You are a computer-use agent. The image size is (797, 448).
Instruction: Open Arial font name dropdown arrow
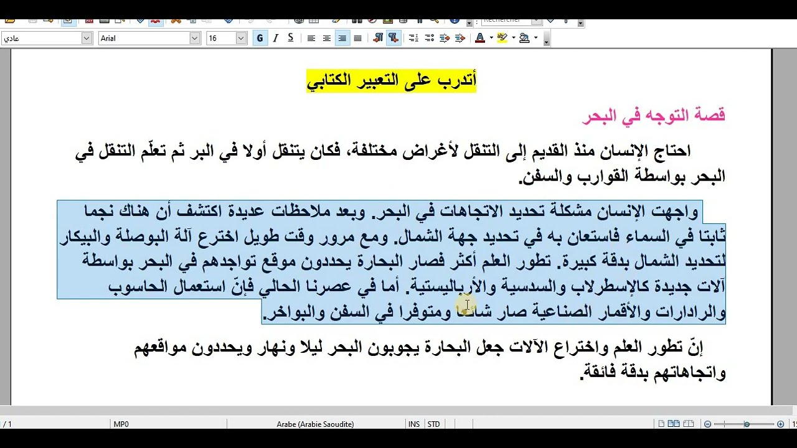click(x=195, y=38)
